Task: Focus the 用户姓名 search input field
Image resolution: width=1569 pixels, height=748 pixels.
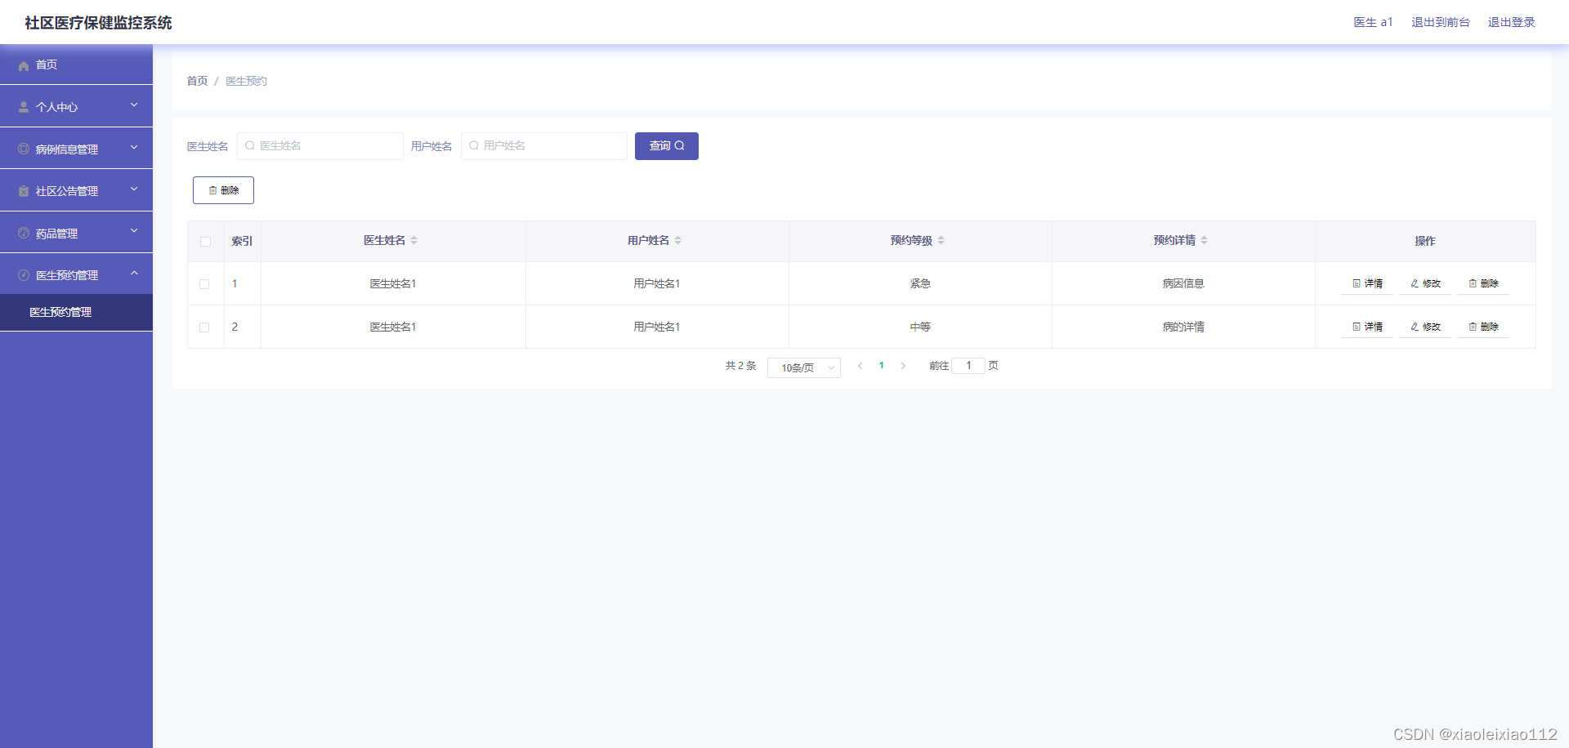Action: pyautogui.click(x=544, y=146)
